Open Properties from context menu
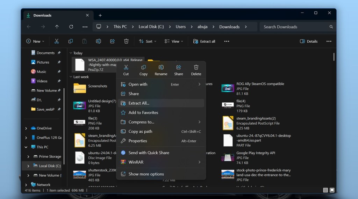Image resolution: width=358 pixels, height=199 pixels. point(161,141)
